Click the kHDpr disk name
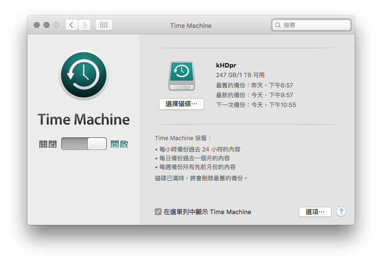The width and height of the screenshot is (382, 264). (226, 65)
